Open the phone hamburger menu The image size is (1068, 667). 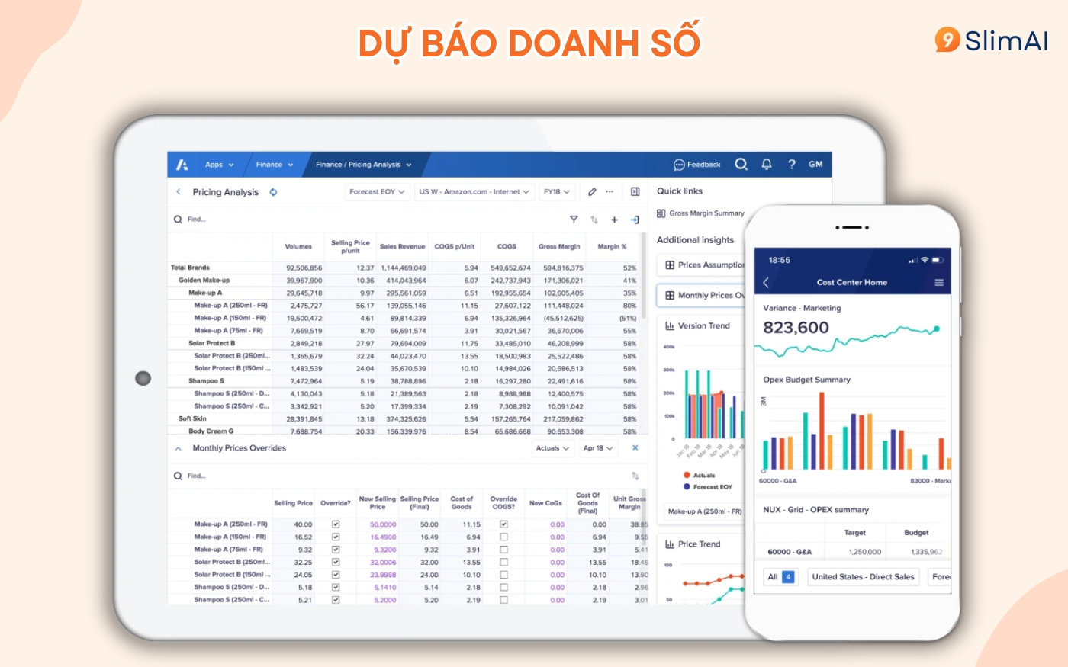click(x=939, y=282)
